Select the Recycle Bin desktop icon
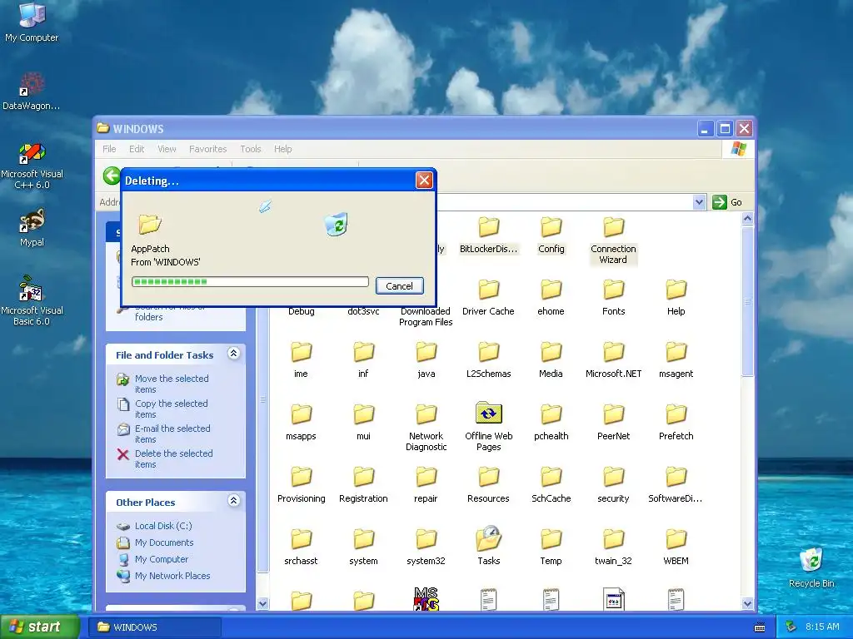 [x=811, y=568]
